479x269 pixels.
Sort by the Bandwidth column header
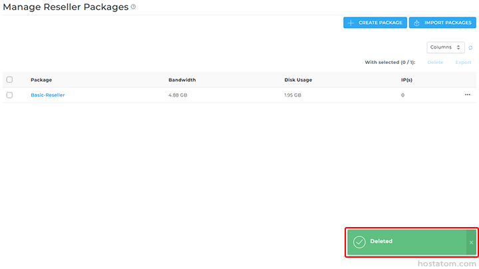tap(182, 80)
